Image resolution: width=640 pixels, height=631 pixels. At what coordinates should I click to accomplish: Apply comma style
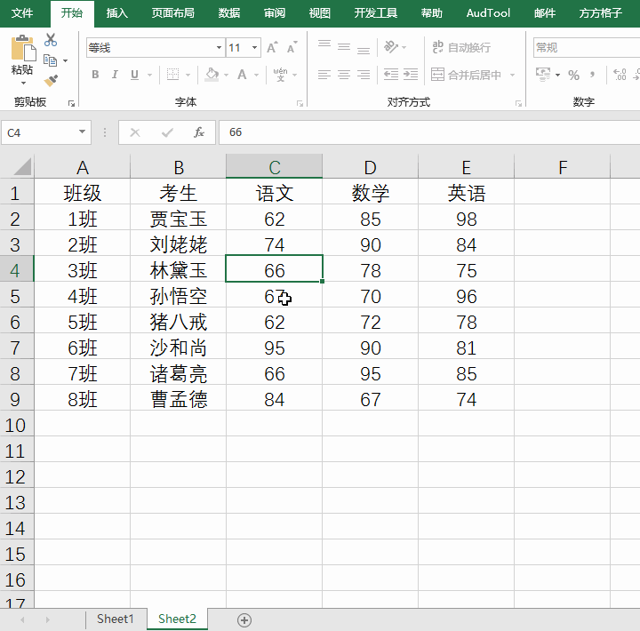pos(592,75)
